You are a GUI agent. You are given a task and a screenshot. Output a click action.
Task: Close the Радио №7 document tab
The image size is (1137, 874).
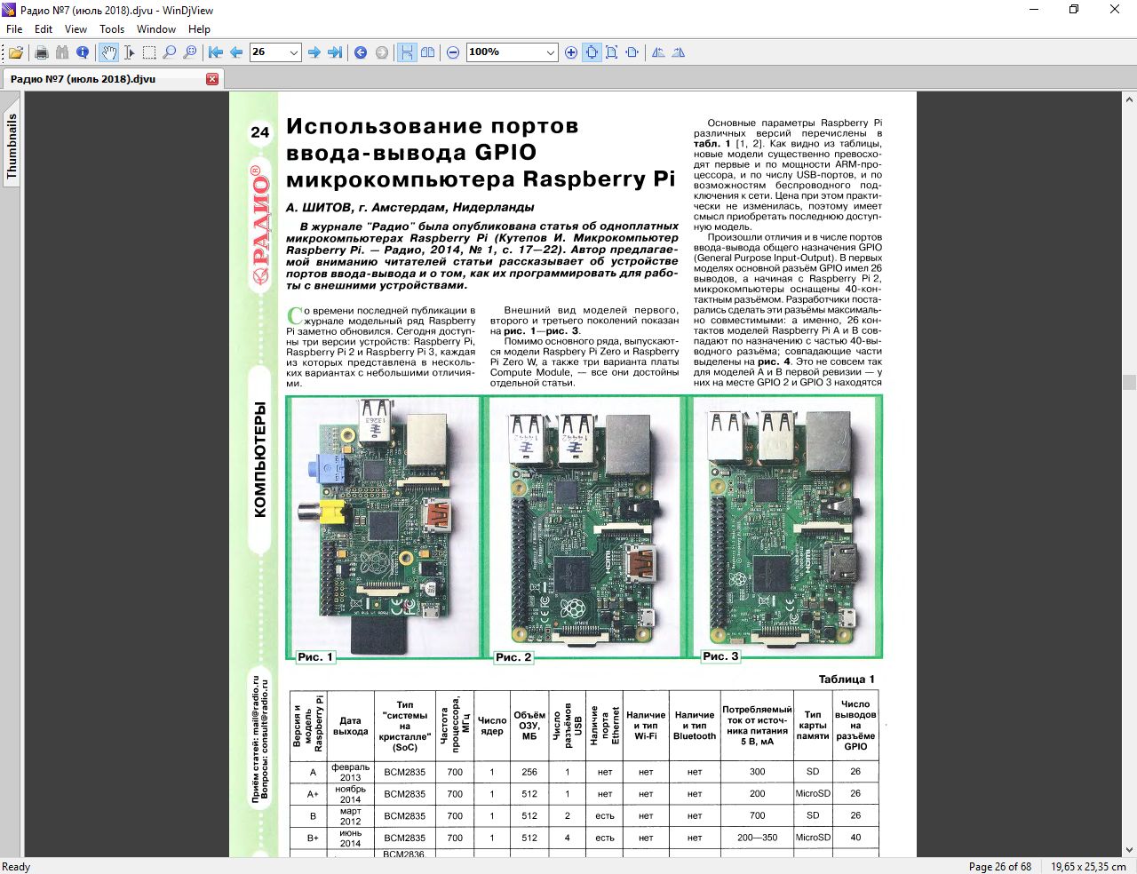[212, 79]
